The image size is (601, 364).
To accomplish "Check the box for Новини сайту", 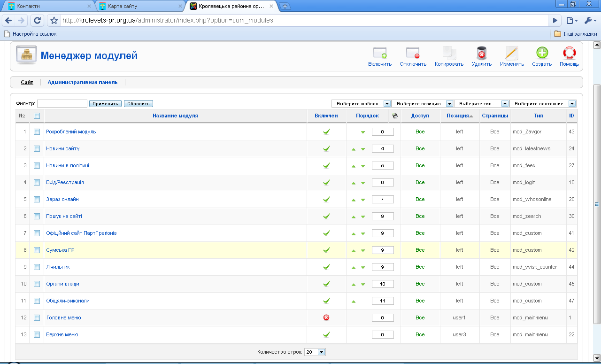I will tap(37, 148).
